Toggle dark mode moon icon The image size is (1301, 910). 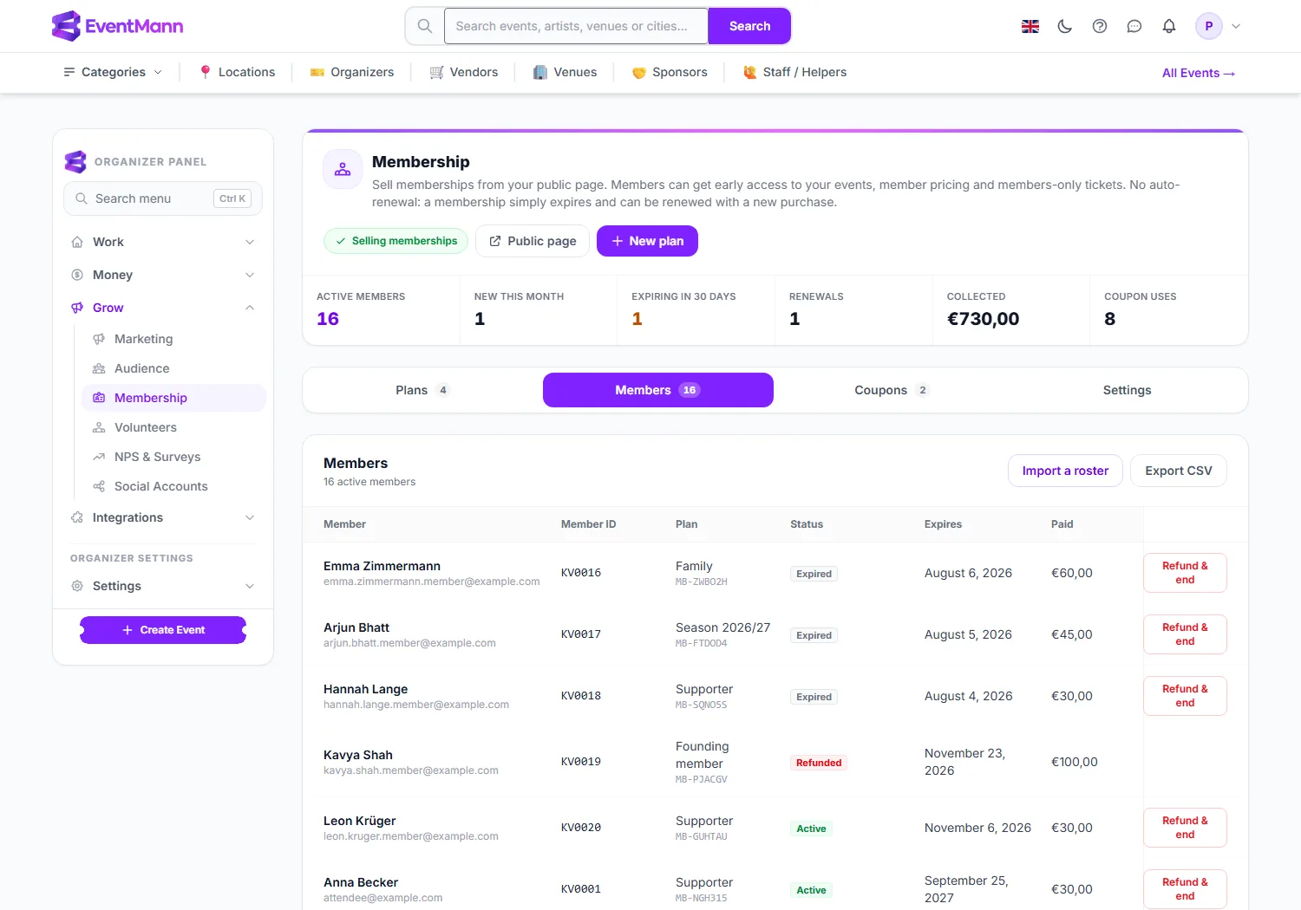(1065, 26)
